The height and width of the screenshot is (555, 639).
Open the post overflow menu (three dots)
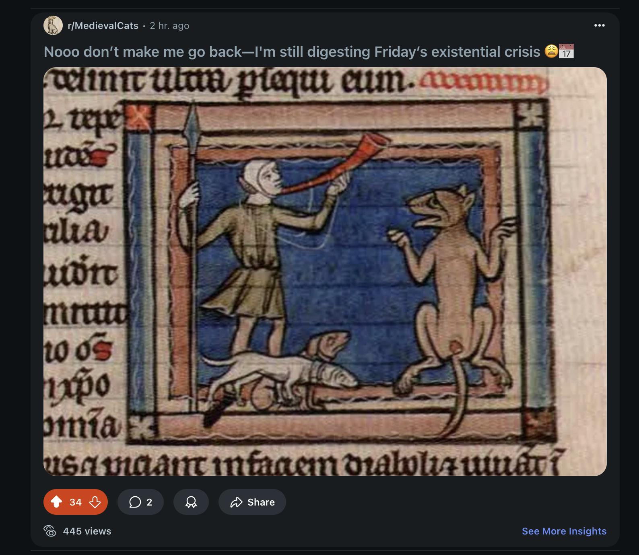coord(599,25)
